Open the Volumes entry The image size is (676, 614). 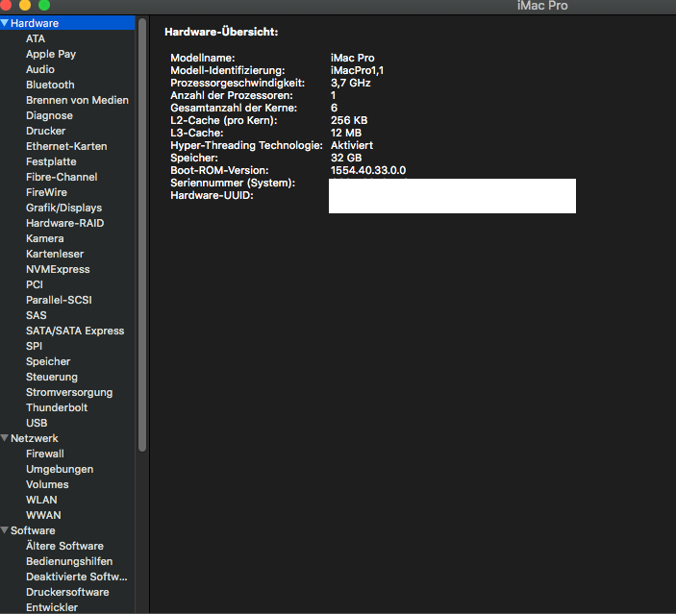[47, 484]
